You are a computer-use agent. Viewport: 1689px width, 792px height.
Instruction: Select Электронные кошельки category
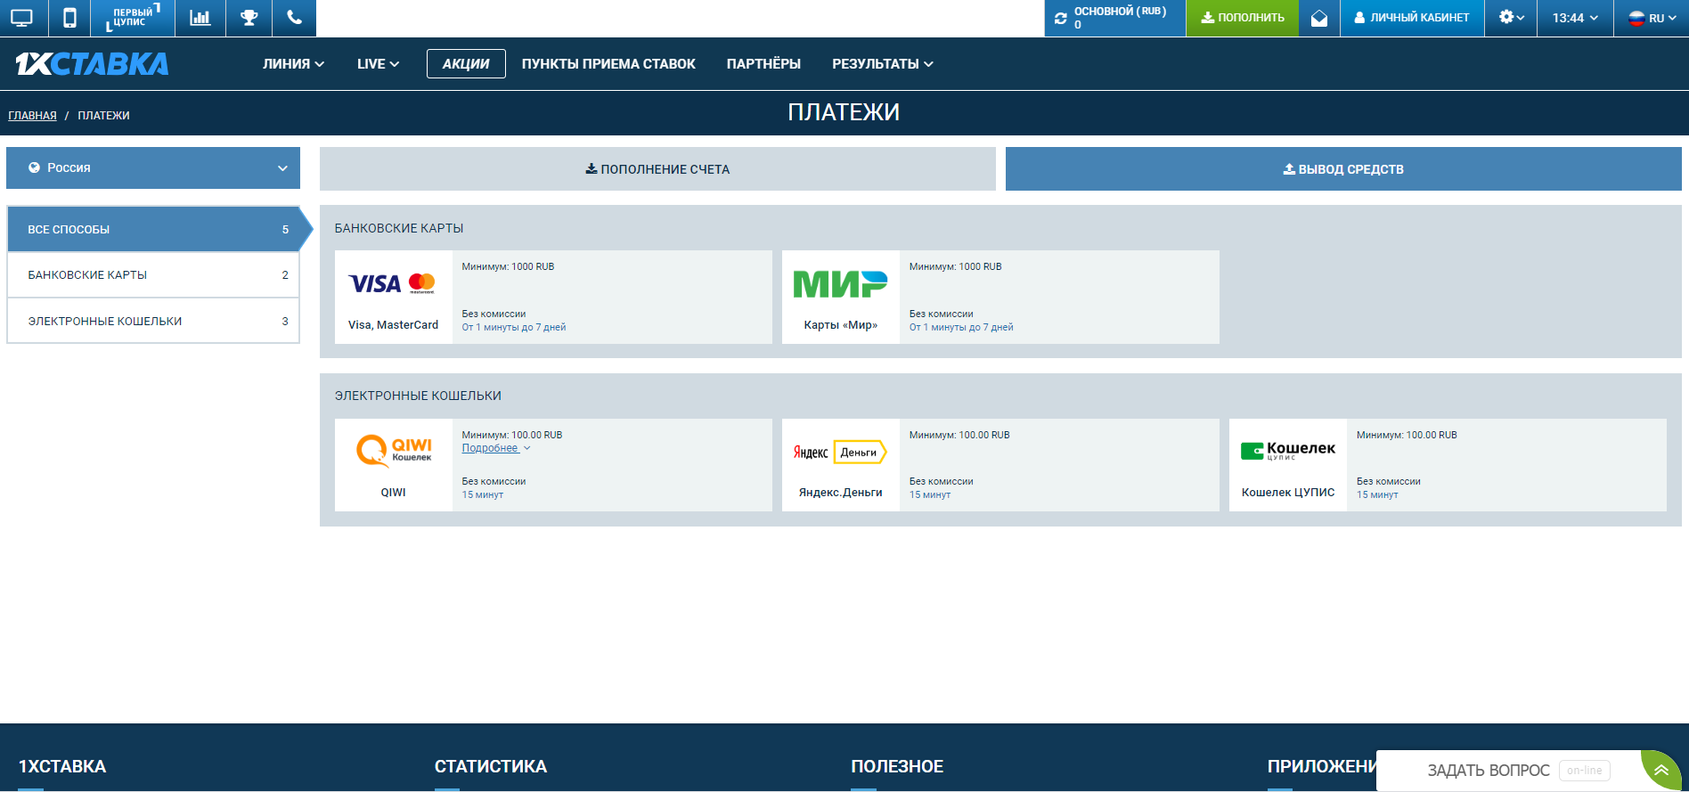[153, 321]
